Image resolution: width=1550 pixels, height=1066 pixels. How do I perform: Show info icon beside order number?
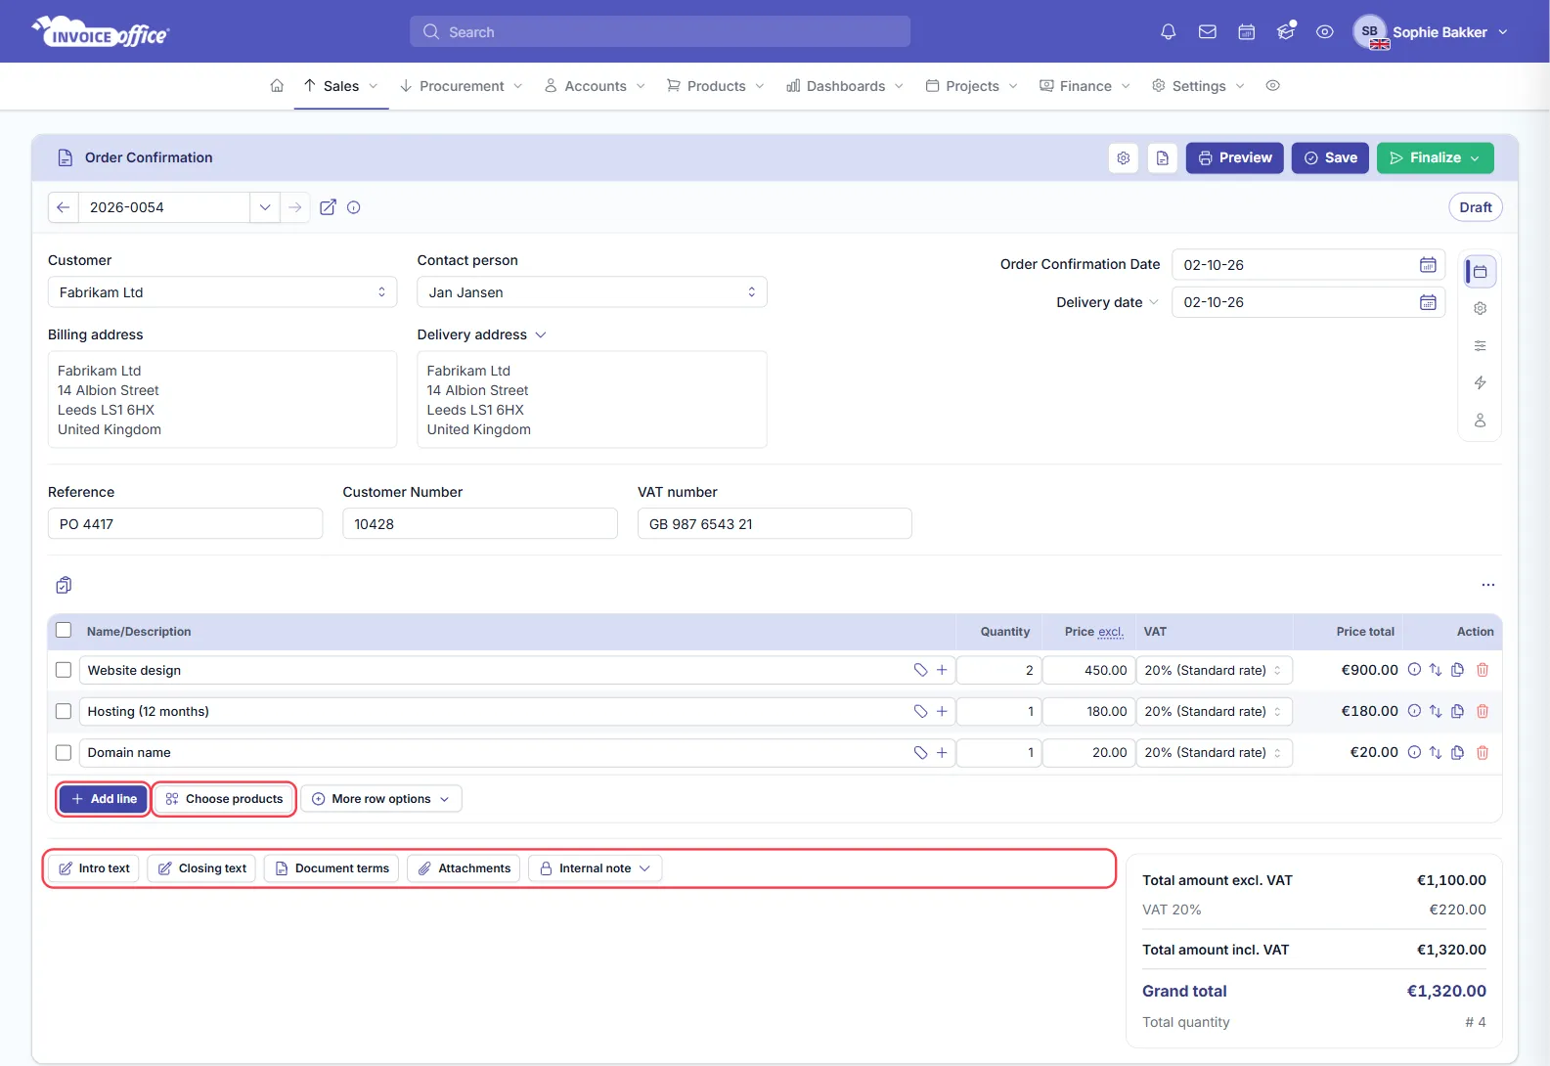(354, 207)
